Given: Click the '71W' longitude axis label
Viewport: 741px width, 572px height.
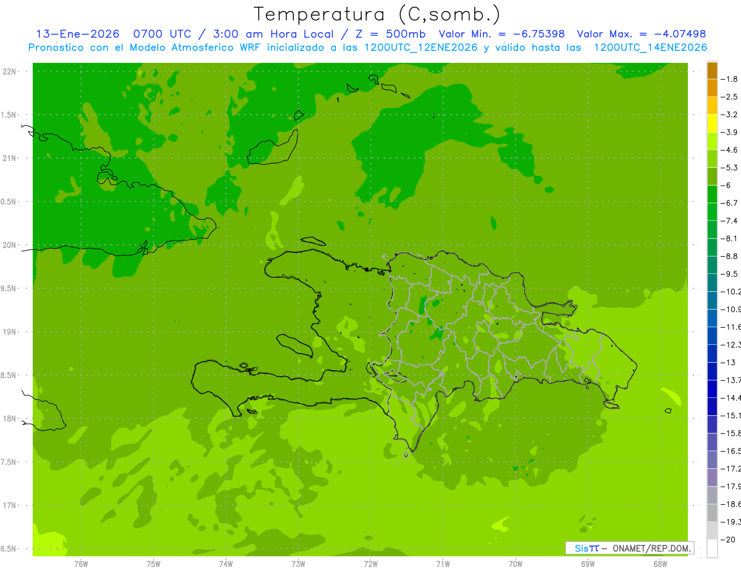Looking at the screenshot, I should point(443,564).
